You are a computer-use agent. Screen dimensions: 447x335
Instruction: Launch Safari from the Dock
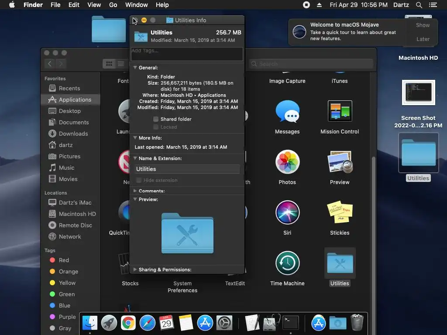point(148,323)
